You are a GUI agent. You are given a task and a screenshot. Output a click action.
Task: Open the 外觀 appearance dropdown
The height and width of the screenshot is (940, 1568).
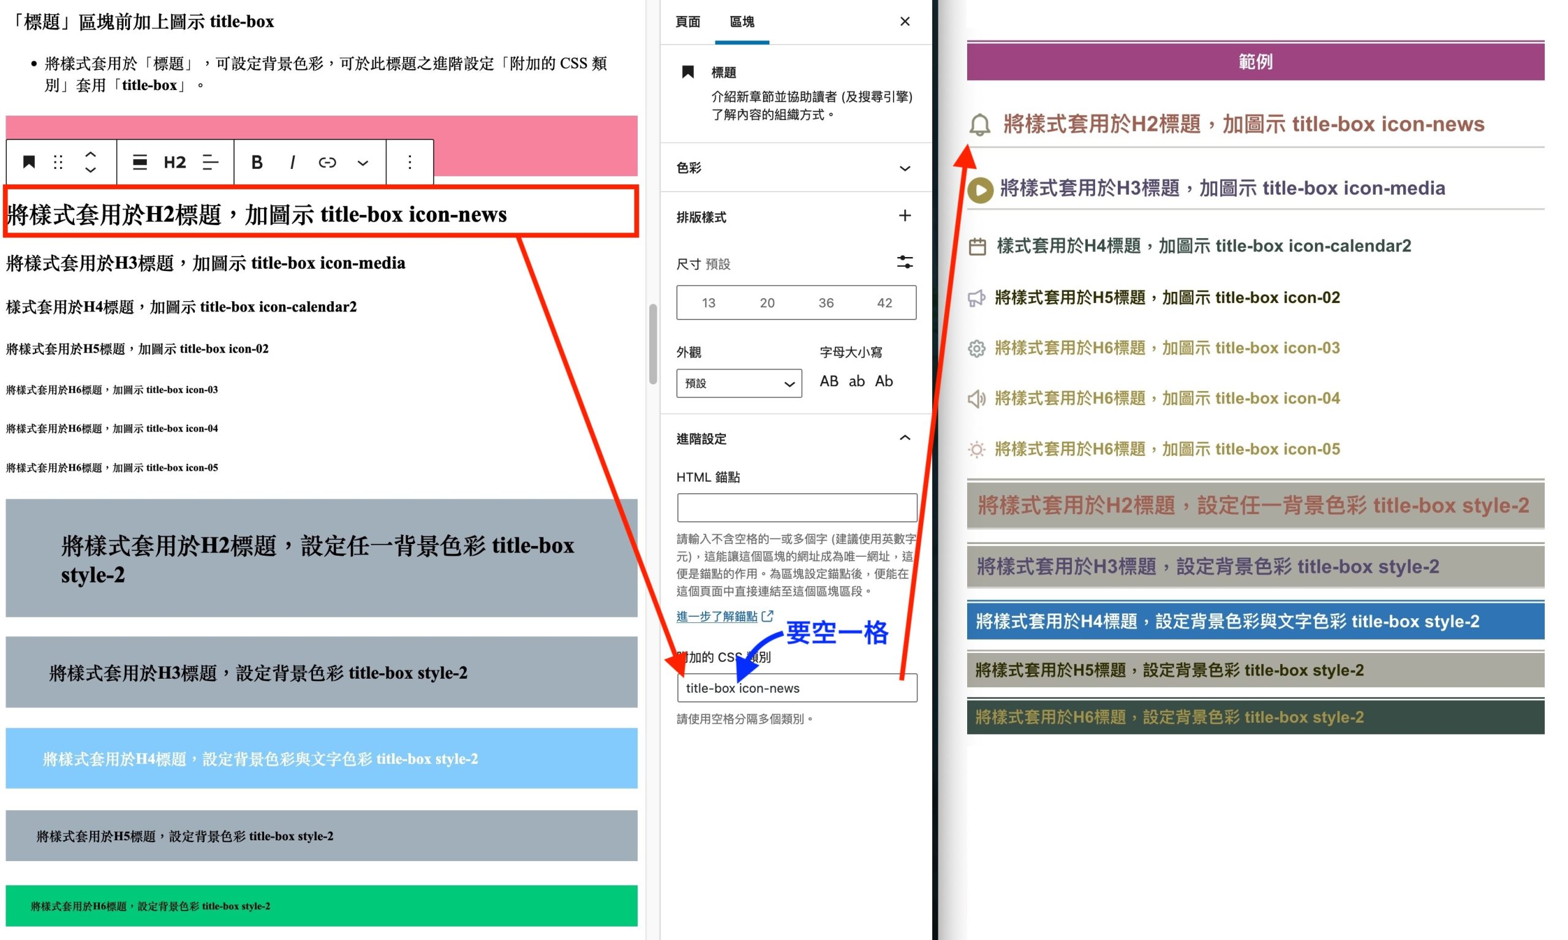pos(739,383)
